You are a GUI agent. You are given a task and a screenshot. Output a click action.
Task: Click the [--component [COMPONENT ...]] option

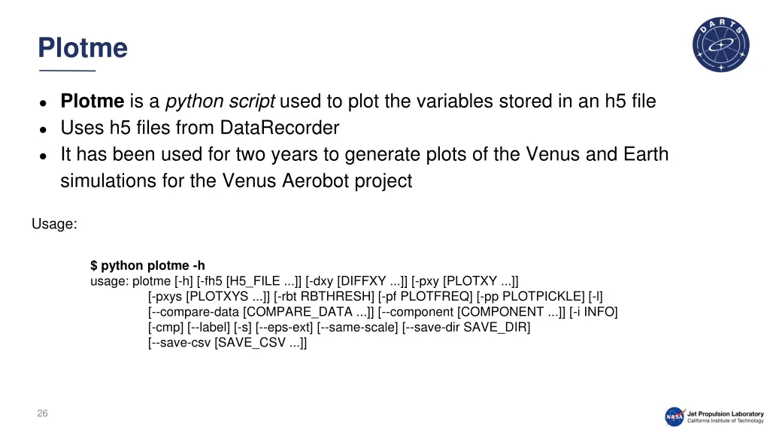(471, 312)
